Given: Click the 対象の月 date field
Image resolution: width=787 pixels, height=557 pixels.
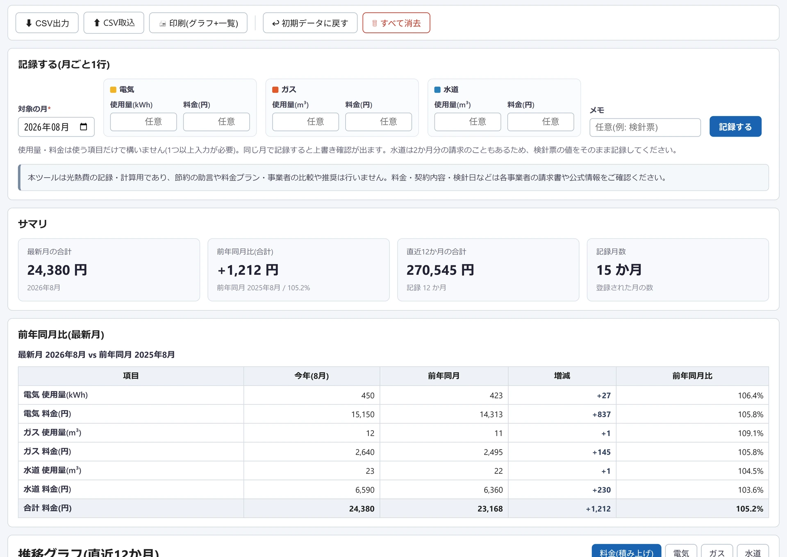Looking at the screenshot, I should (x=56, y=127).
